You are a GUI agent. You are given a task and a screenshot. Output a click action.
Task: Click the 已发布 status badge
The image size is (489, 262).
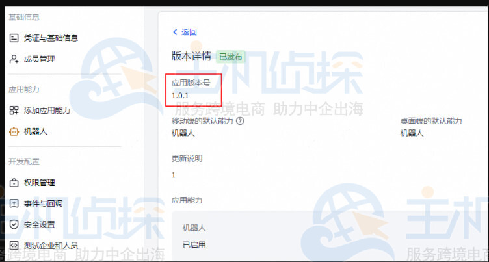click(230, 57)
